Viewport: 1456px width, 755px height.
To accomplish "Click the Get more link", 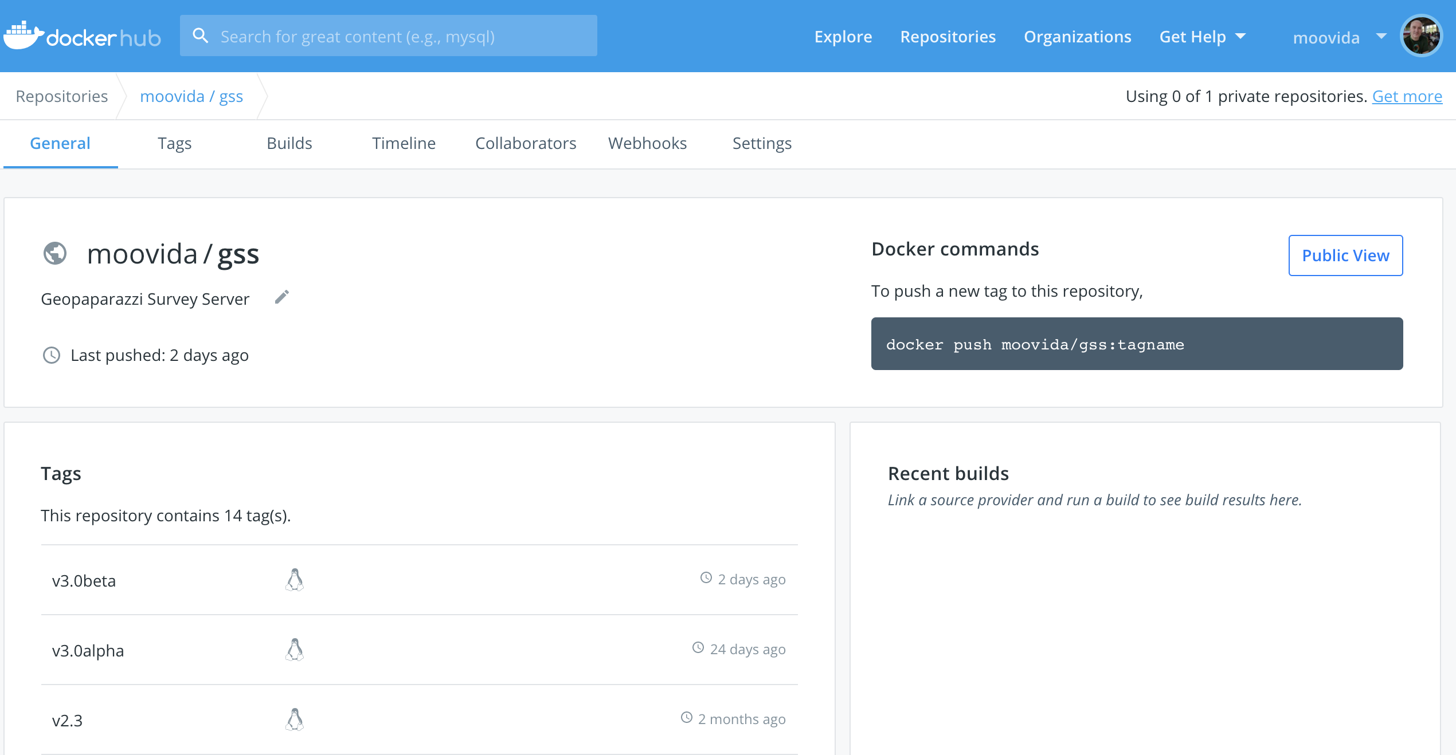I will coord(1407,96).
